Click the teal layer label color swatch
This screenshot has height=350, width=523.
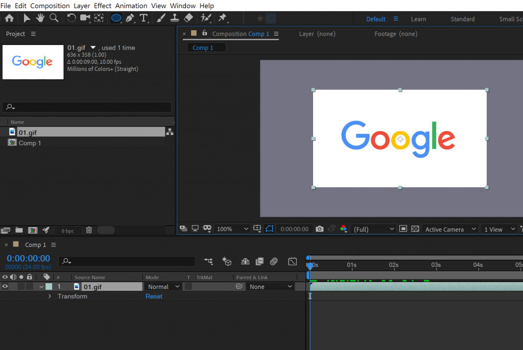[49, 287]
